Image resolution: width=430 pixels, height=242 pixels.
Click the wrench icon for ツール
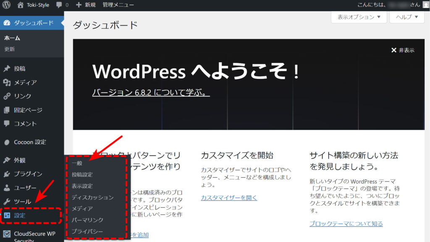(x=7, y=202)
